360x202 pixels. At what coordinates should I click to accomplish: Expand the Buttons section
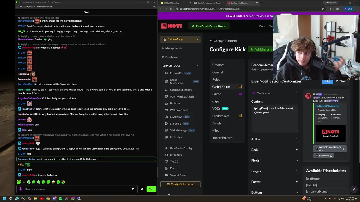pos(275,192)
